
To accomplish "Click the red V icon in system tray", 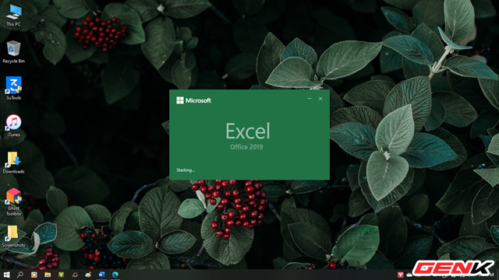I will (x=400, y=275).
